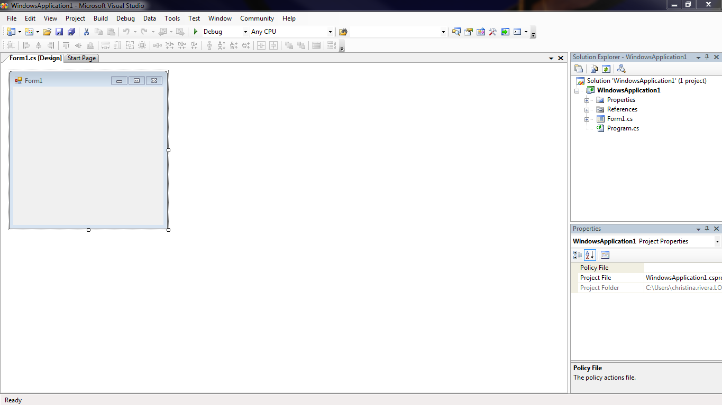Select the Project File property row

point(647,278)
